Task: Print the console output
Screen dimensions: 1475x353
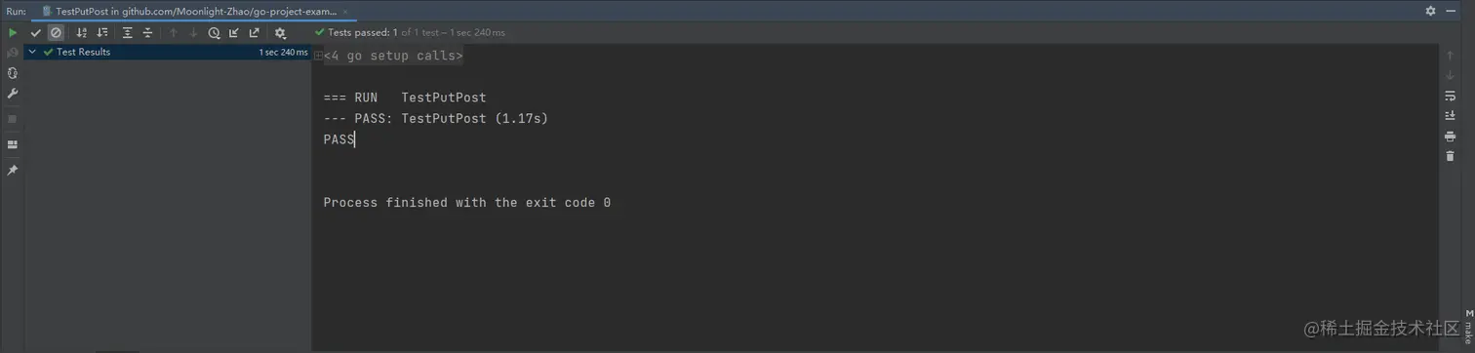Action: point(1450,137)
